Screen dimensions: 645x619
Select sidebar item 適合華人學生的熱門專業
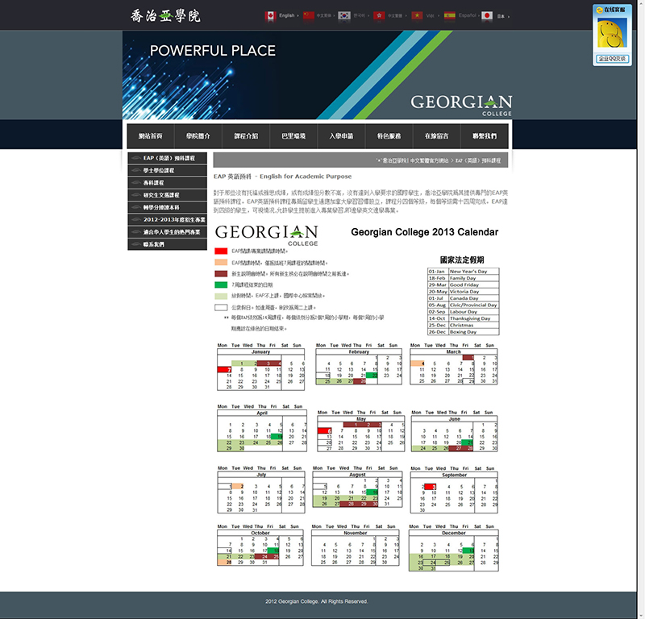point(168,232)
